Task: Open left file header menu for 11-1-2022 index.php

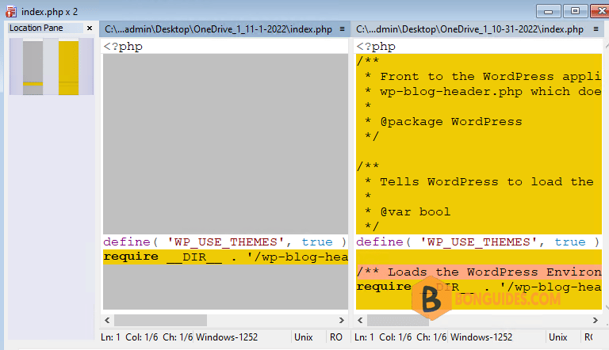Action: click(342, 29)
